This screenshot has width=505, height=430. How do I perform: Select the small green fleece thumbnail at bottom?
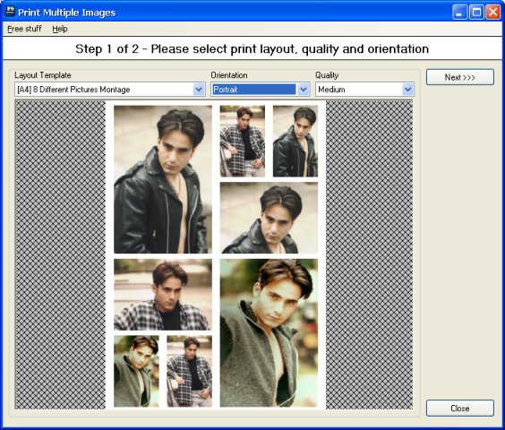[136, 371]
